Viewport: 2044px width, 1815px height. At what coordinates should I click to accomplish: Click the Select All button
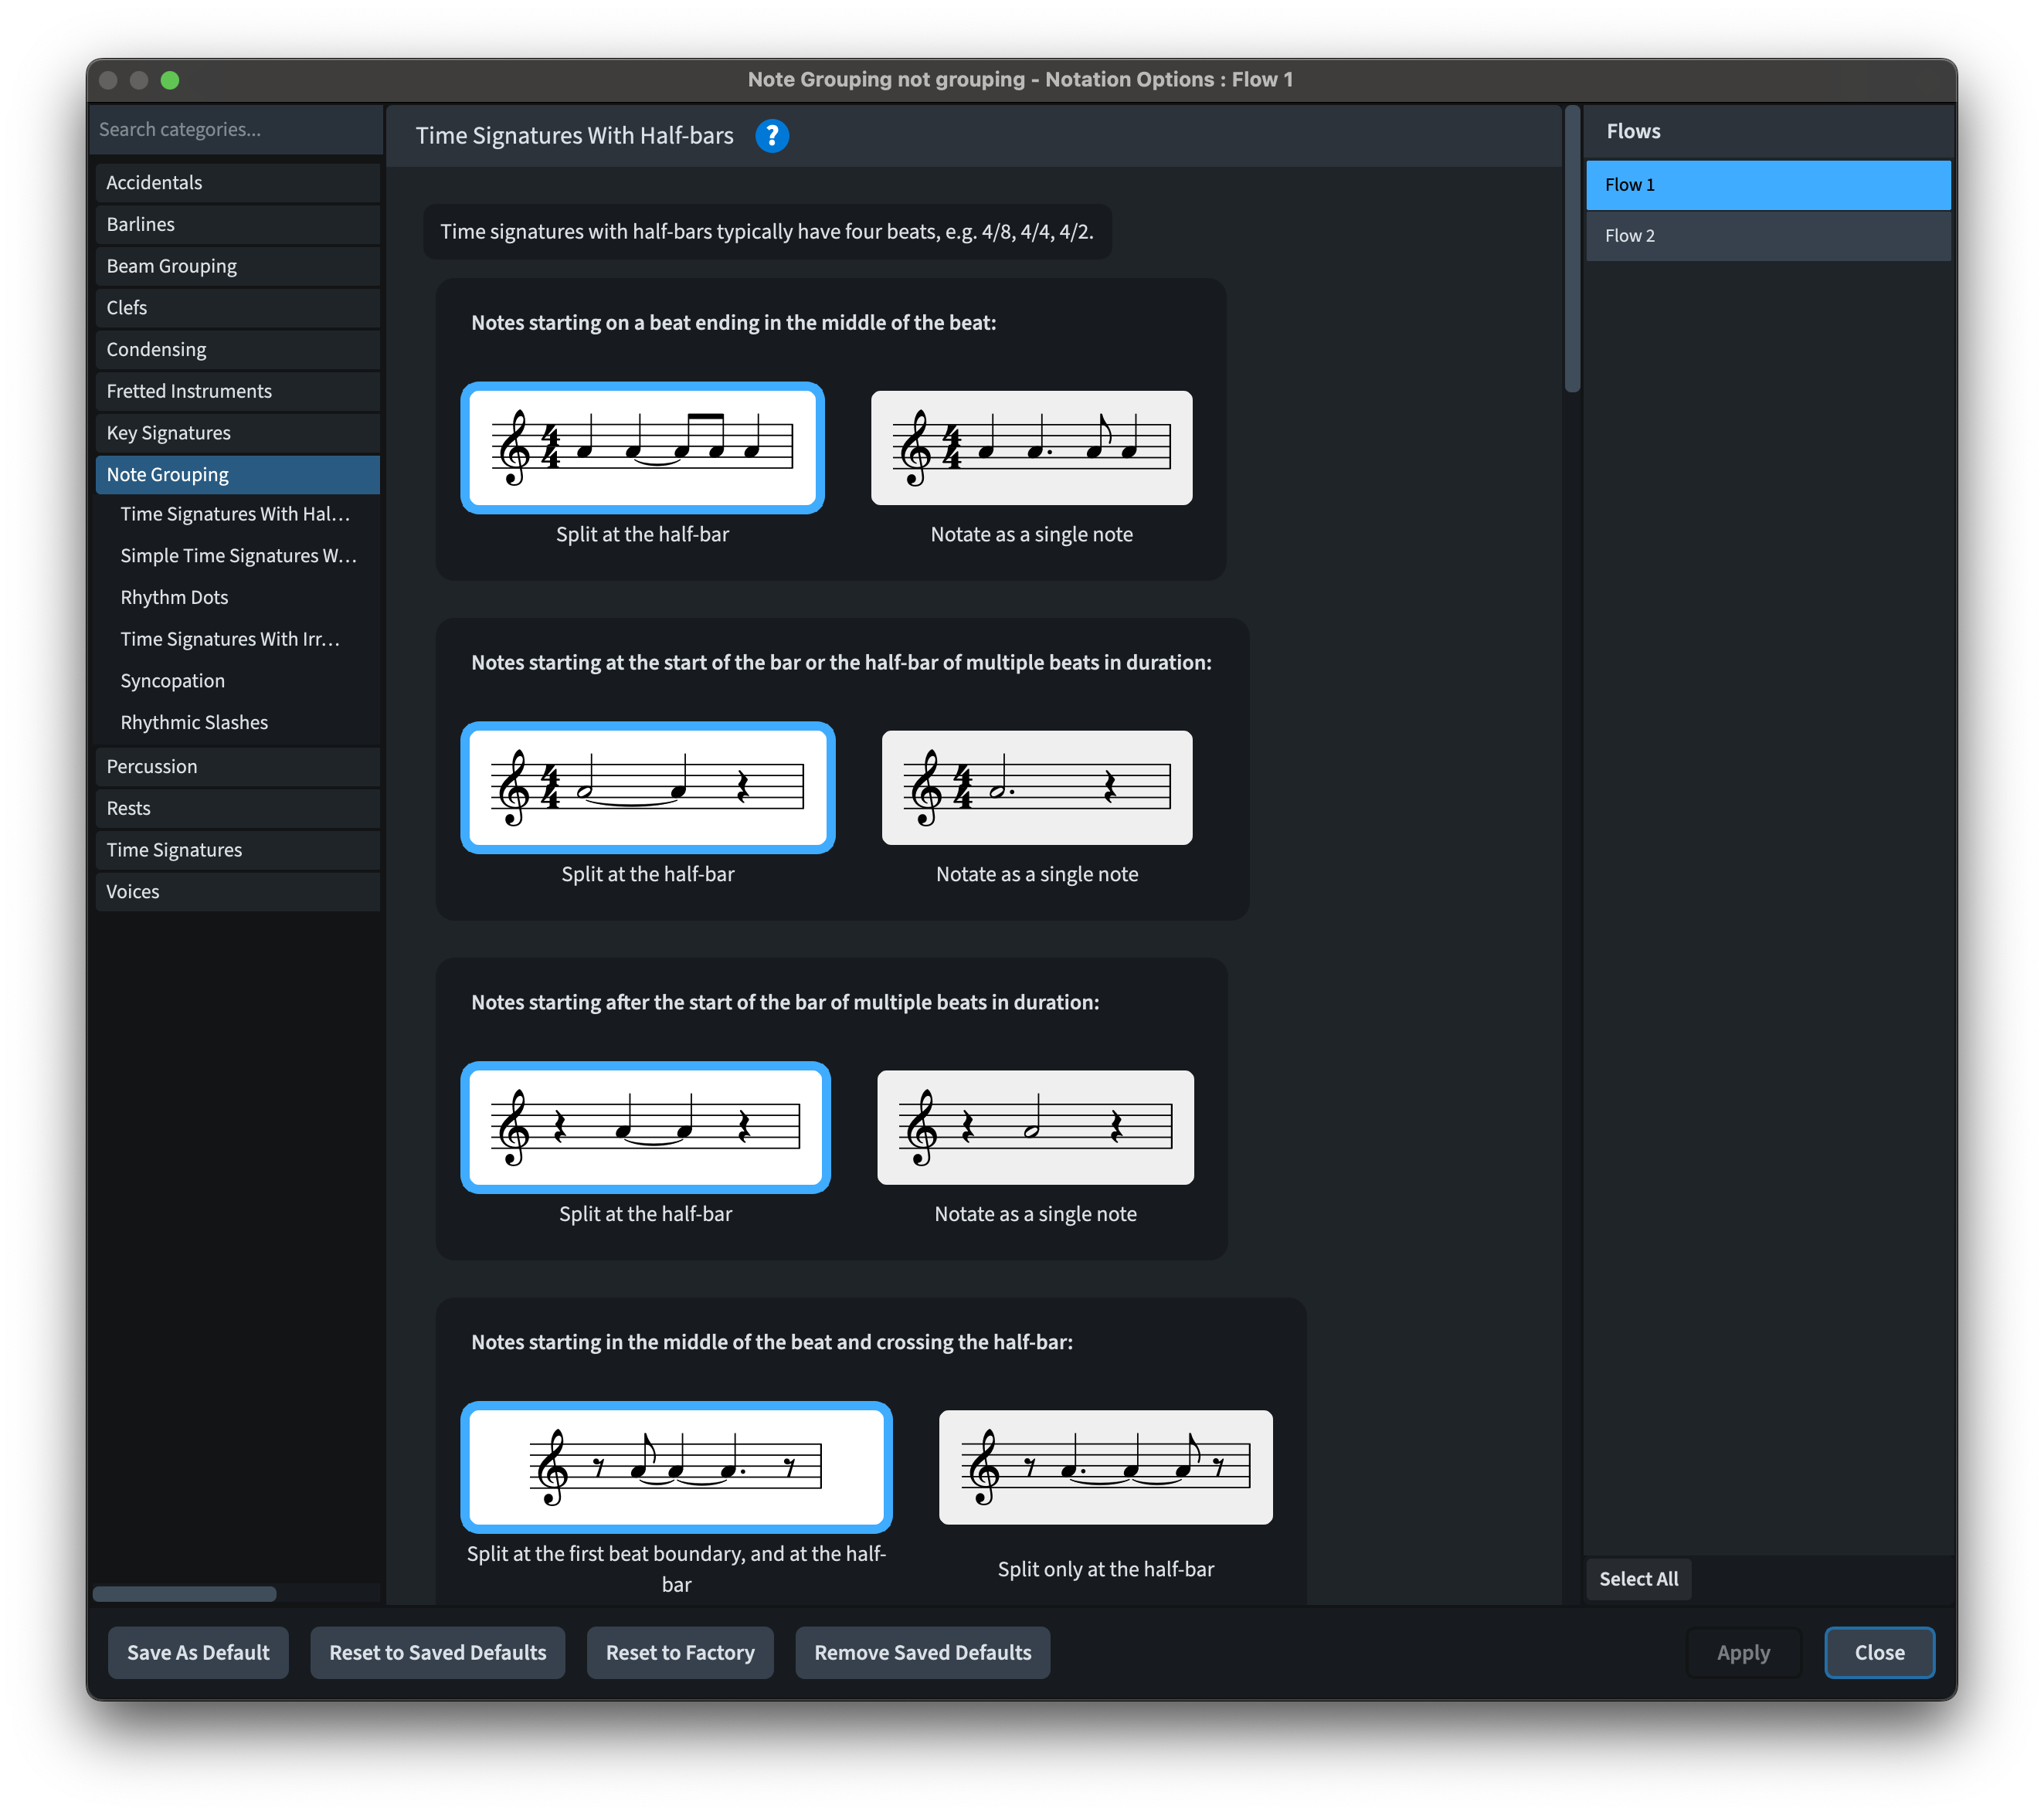pos(1638,1579)
